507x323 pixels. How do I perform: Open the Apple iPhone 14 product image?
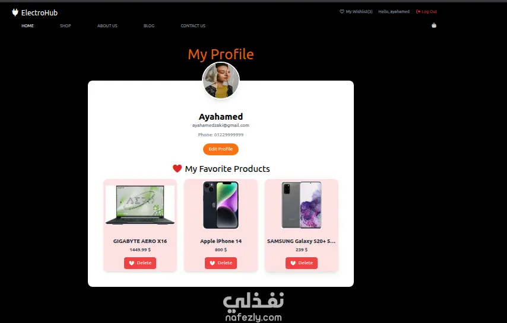click(221, 205)
